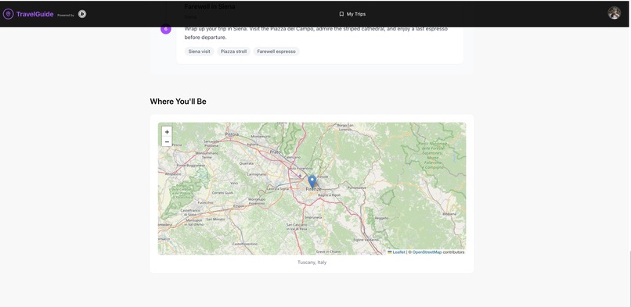Zoom in on the map with plus button
Screen dimensions: 631x307
point(167,132)
